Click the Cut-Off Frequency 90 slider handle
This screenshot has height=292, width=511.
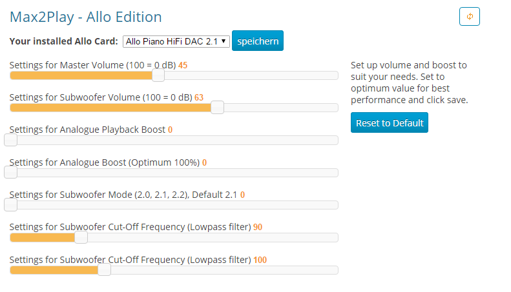81,237
